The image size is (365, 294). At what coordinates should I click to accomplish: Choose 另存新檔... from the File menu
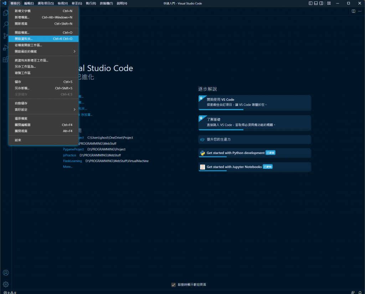click(43, 88)
